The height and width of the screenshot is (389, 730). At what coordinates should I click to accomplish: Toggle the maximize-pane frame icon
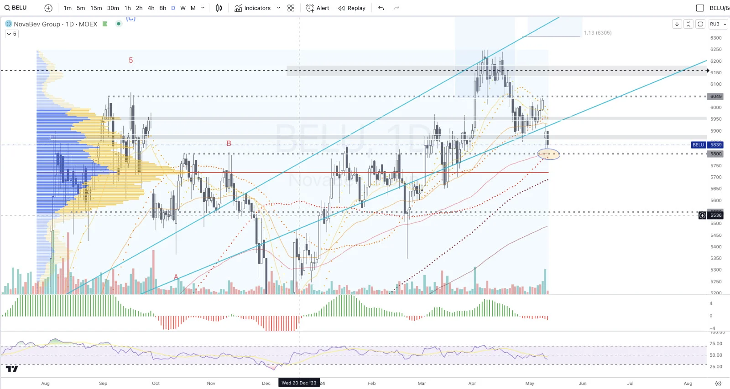tap(700, 24)
